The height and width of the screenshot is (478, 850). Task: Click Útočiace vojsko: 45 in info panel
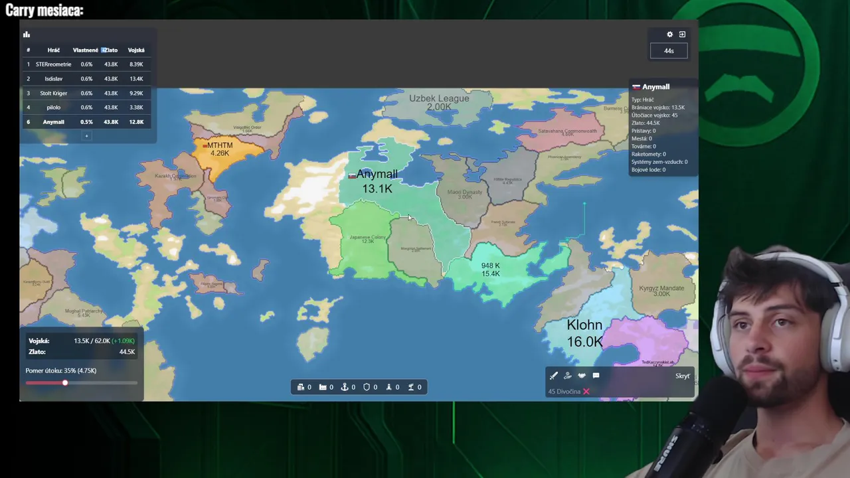(x=655, y=116)
